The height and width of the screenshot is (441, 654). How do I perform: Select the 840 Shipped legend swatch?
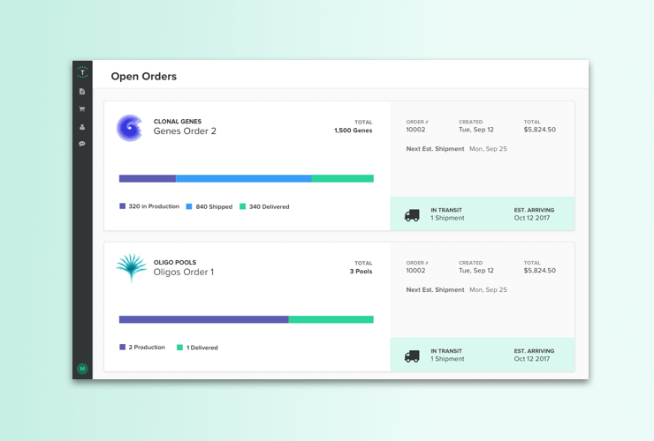click(189, 206)
